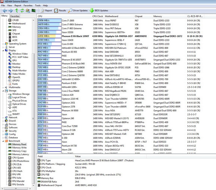Check for Driver Updates
This screenshot has height=190, width=216.
[78, 11]
